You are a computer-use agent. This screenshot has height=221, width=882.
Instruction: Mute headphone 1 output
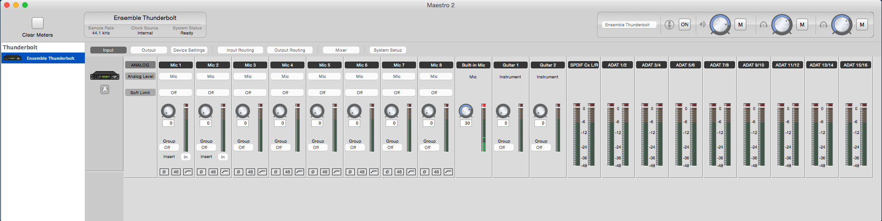point(802,24)
